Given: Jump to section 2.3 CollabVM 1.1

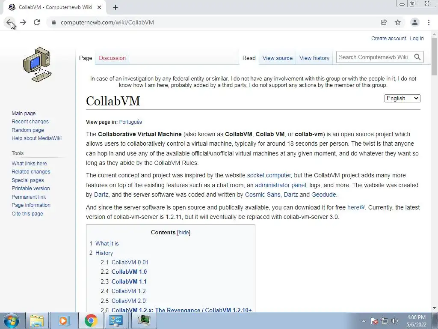Looking at the screenshot, I should click(129, 282).
